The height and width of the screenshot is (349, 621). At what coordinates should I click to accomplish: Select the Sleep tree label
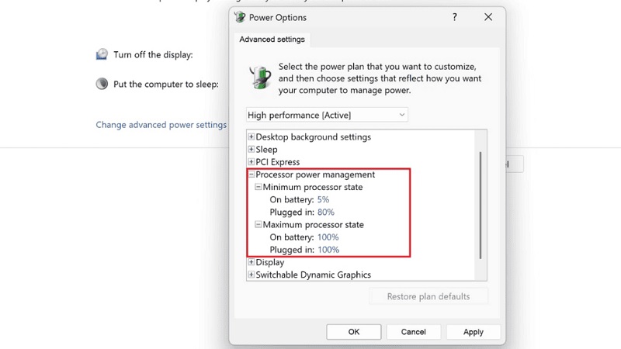(266, 150)
